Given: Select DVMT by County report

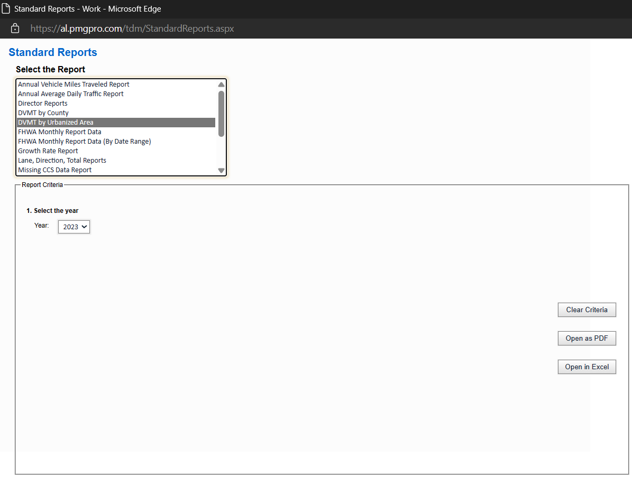Looking at the screenshot, I should 116,113.
